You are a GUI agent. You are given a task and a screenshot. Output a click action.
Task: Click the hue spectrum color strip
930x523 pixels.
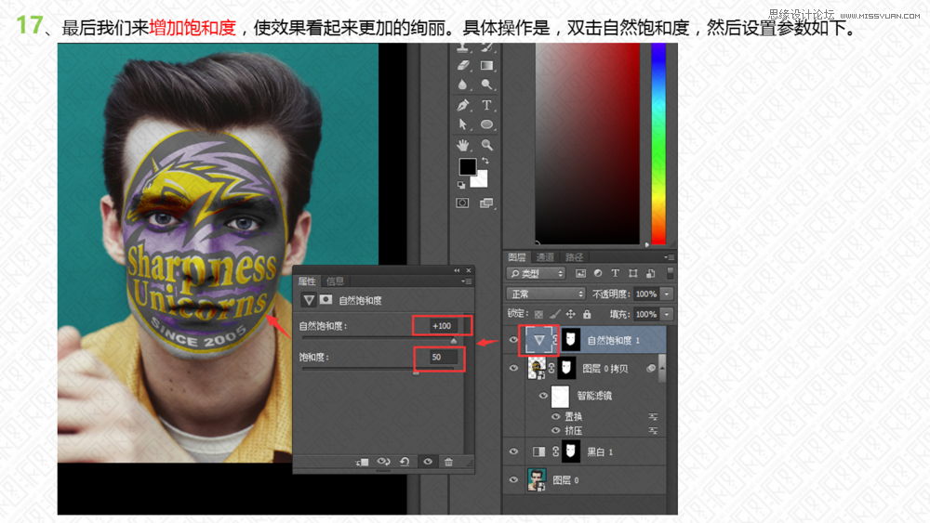tap(658, 143)
